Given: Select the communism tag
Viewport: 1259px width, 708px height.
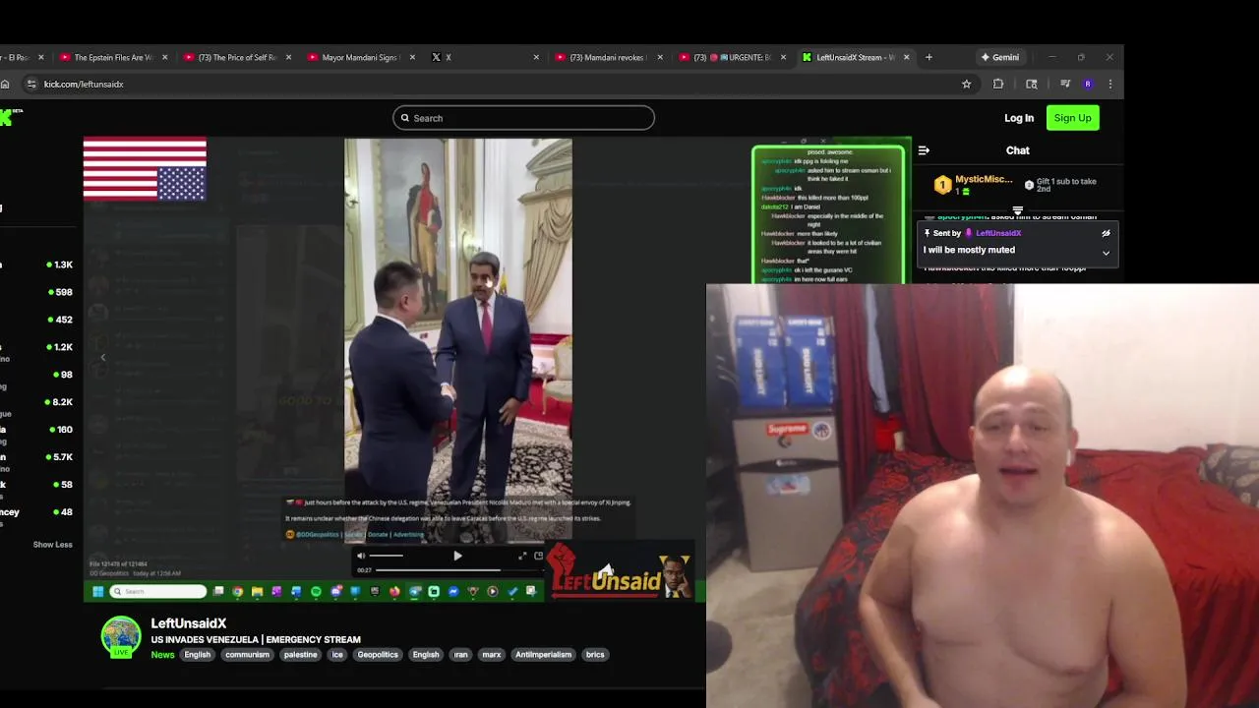Looking at the screenshot, I should click(247, 655).
